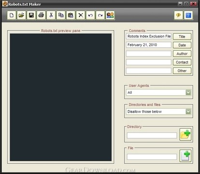Focus the empty Author text field
Viewport: 200px width, 174px height.
(x=149, y=54)
